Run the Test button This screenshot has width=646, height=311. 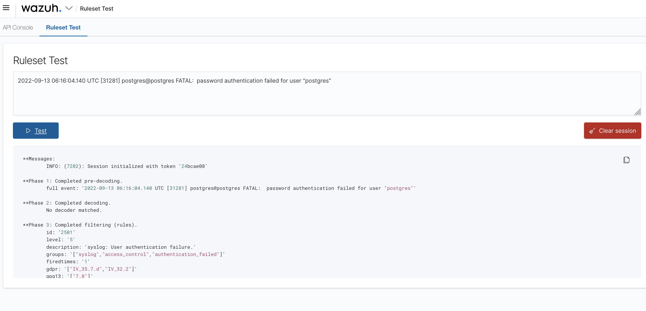pos(36,131)
